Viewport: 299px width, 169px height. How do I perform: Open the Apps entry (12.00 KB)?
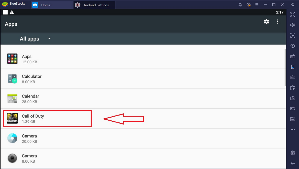(x=143, y=59)
